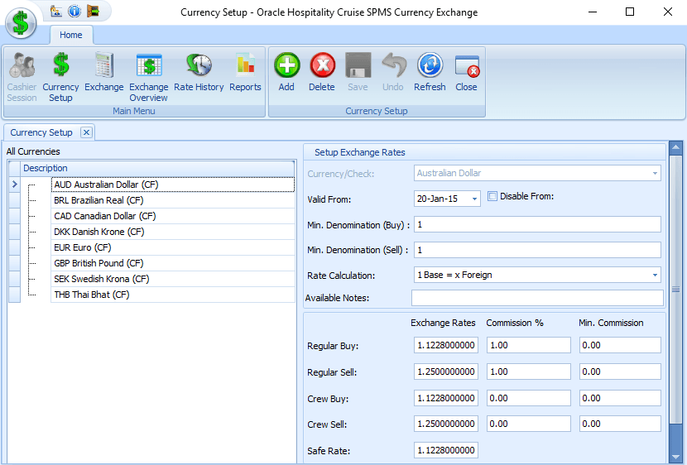Click the exit door icon in quick toolbar
Image resolution: width=687 pixels, height=465 pixels.
pyautogui.click(x=93, y=11)
